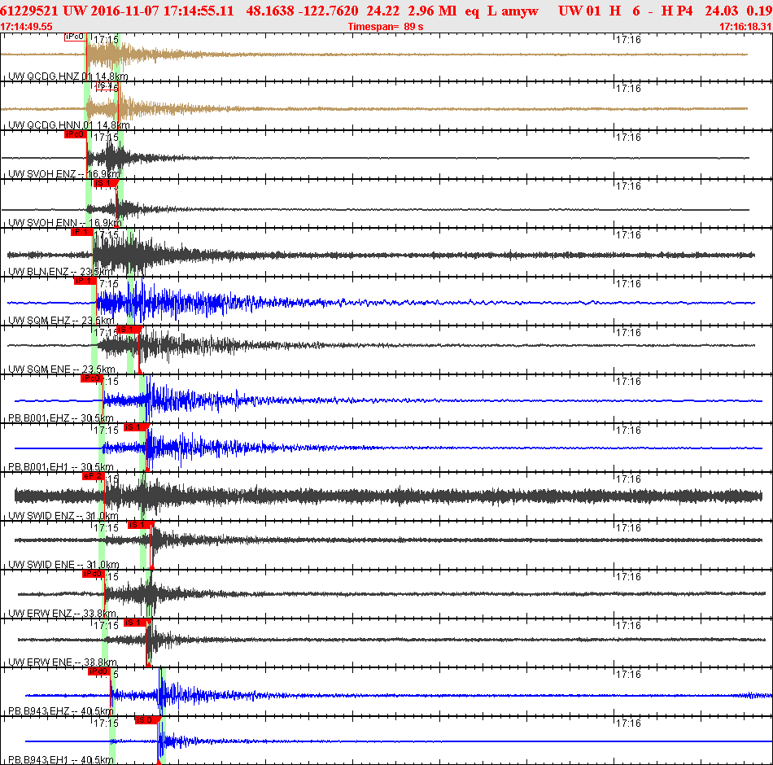Screen dimensions: 773x765
Task: Click the end time 17:16:18.31 label
Action: (745, 27)
